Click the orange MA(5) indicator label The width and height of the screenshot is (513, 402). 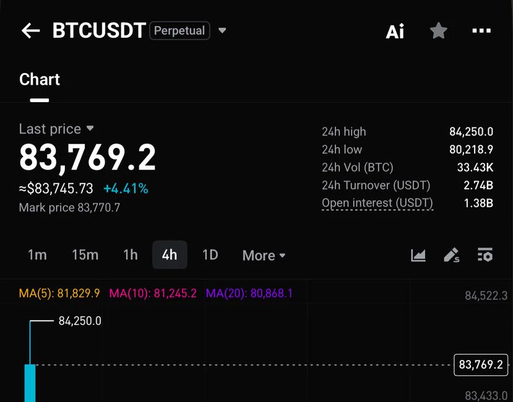[x=59, y=293]
